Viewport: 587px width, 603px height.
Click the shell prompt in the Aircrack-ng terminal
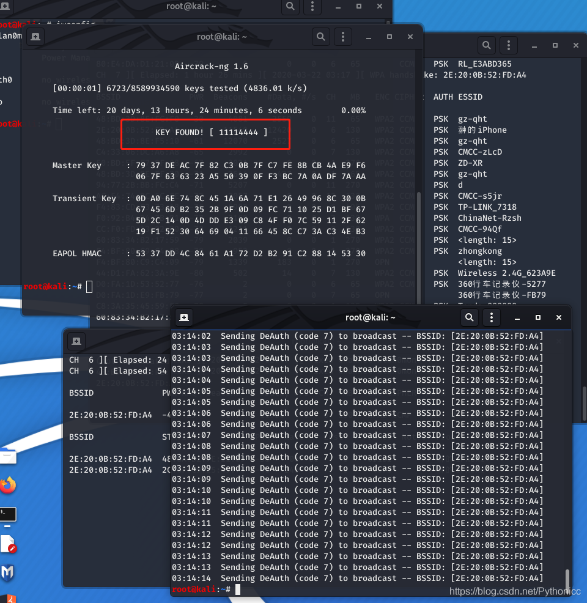tap(57, 286)
